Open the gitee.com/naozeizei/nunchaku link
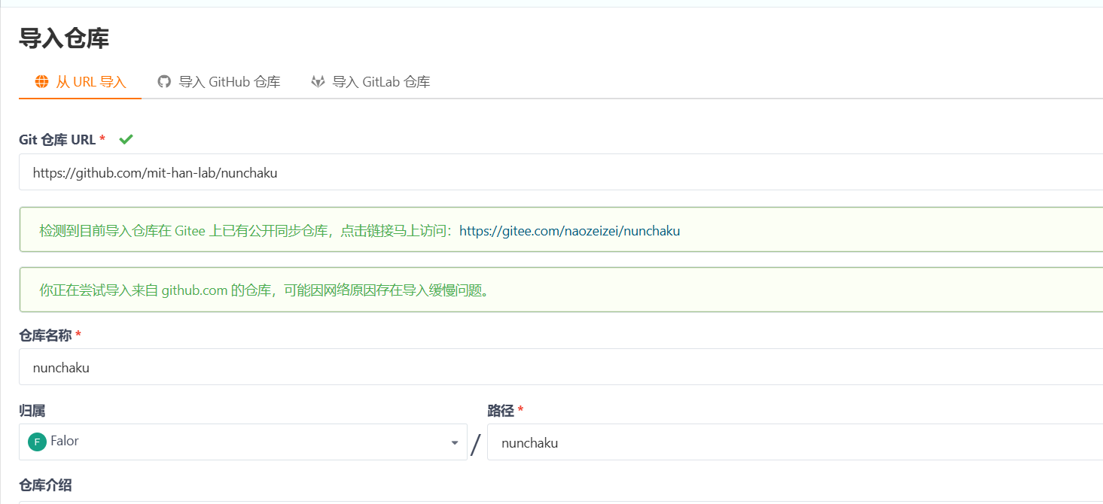This screenshot has height=504, width=1103. pyautogui.click(x=569, y=231)
